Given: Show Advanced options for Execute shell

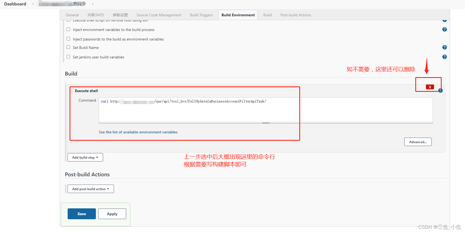Looking at the screenshot, I should pos(418,142).
